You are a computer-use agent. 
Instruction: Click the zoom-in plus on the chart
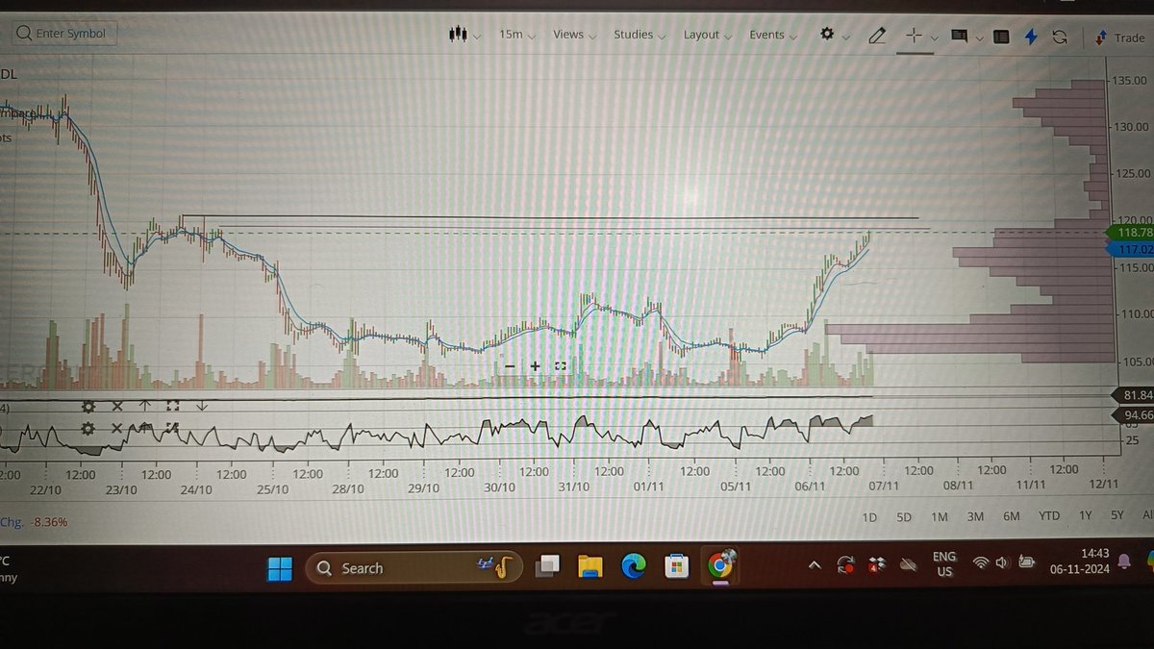[x=535, y=366]
